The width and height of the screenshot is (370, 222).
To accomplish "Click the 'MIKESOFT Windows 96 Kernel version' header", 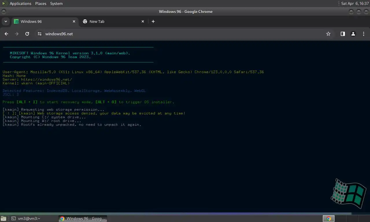I will [70, 53].
